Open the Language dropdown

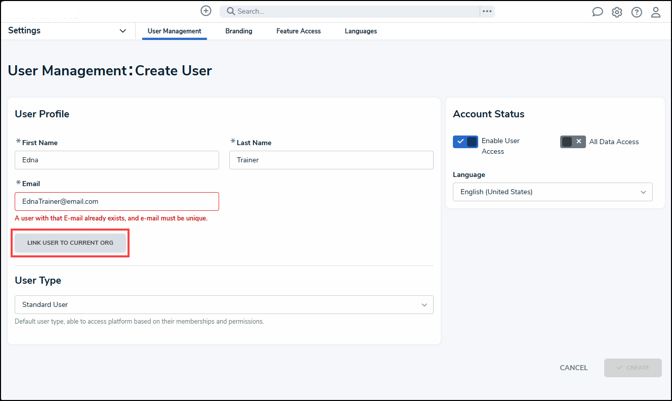[x=552, y=192]
